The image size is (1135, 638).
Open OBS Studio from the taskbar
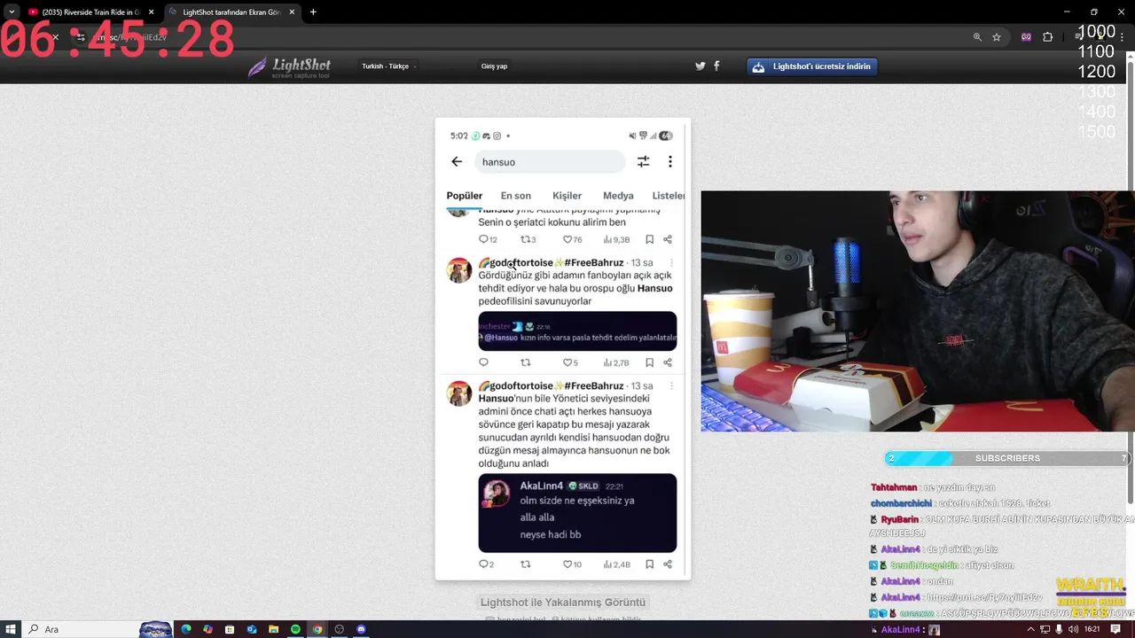click(339, 629)
